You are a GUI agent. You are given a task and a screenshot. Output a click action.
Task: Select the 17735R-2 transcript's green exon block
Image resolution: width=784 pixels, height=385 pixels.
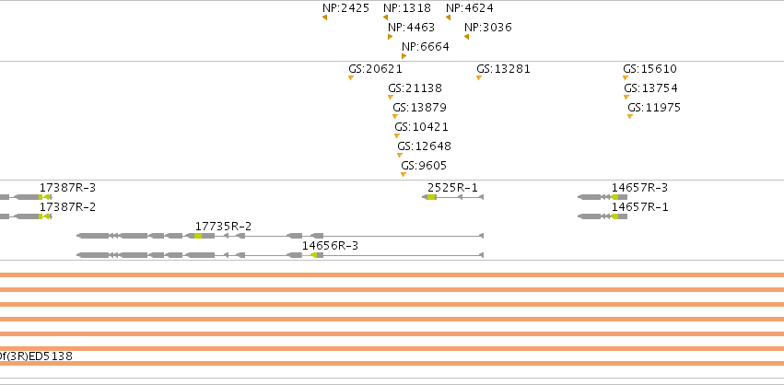[x=198, y=236]
